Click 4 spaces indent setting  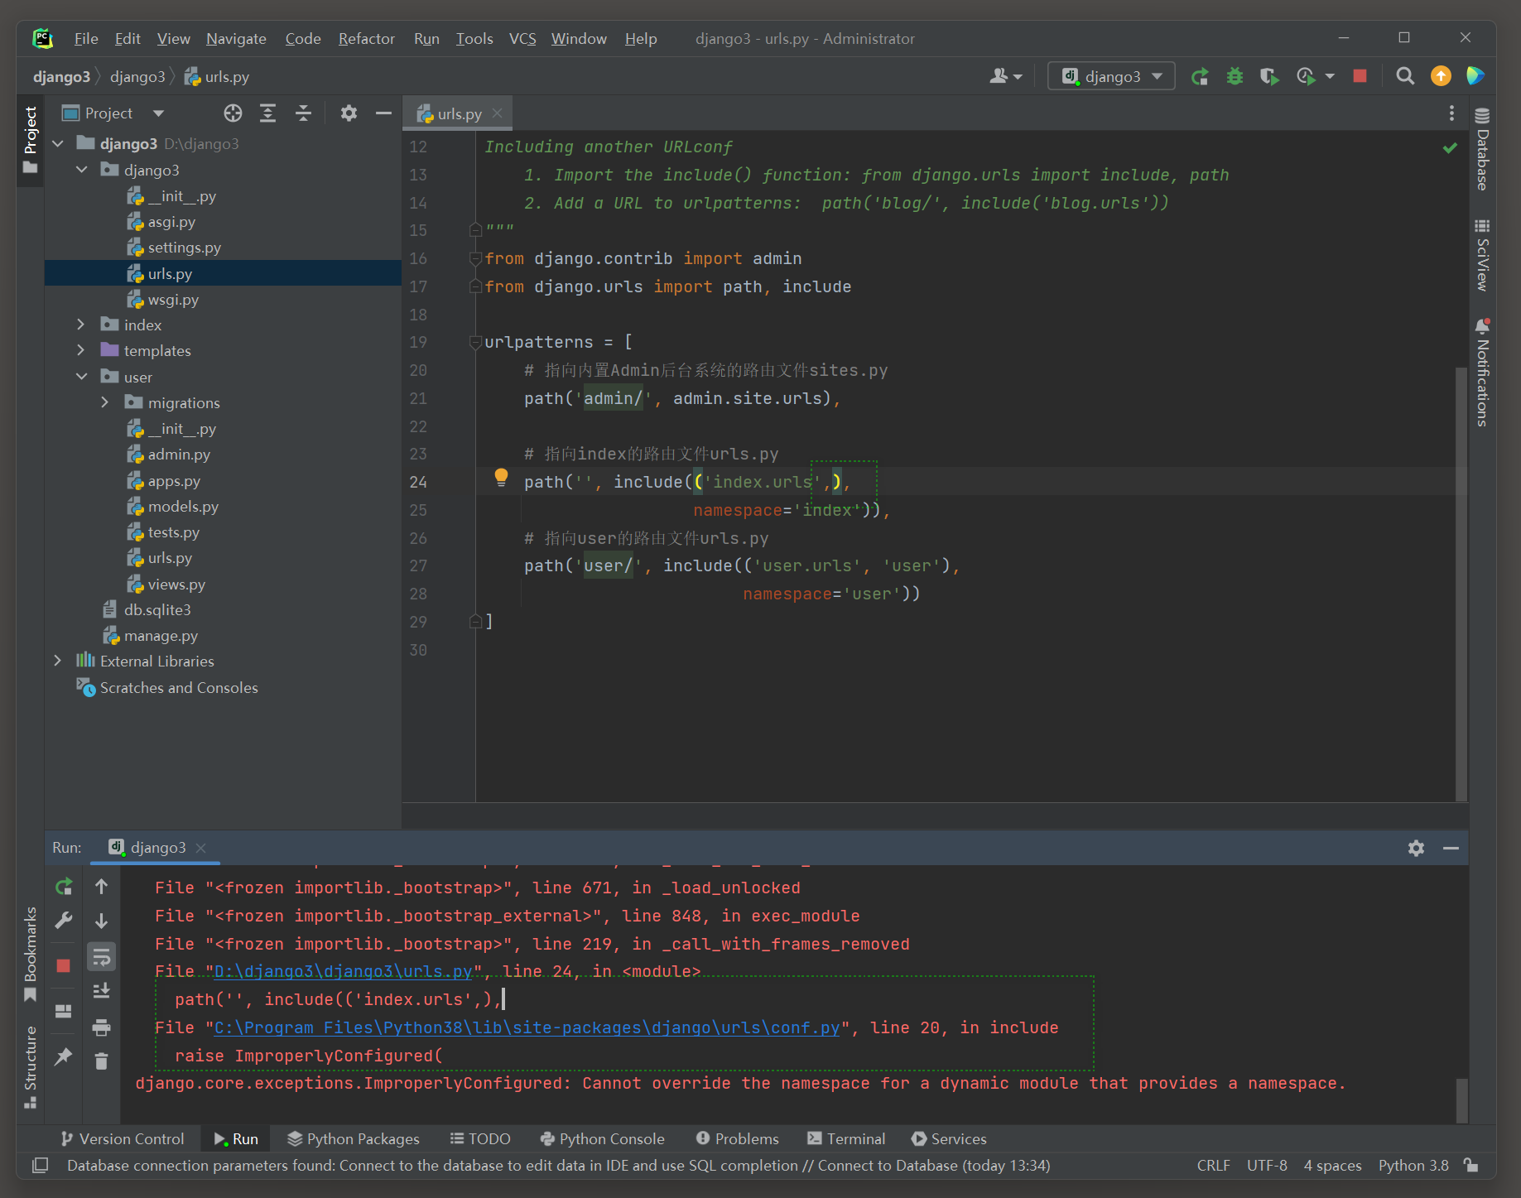coord(1332,1165)
